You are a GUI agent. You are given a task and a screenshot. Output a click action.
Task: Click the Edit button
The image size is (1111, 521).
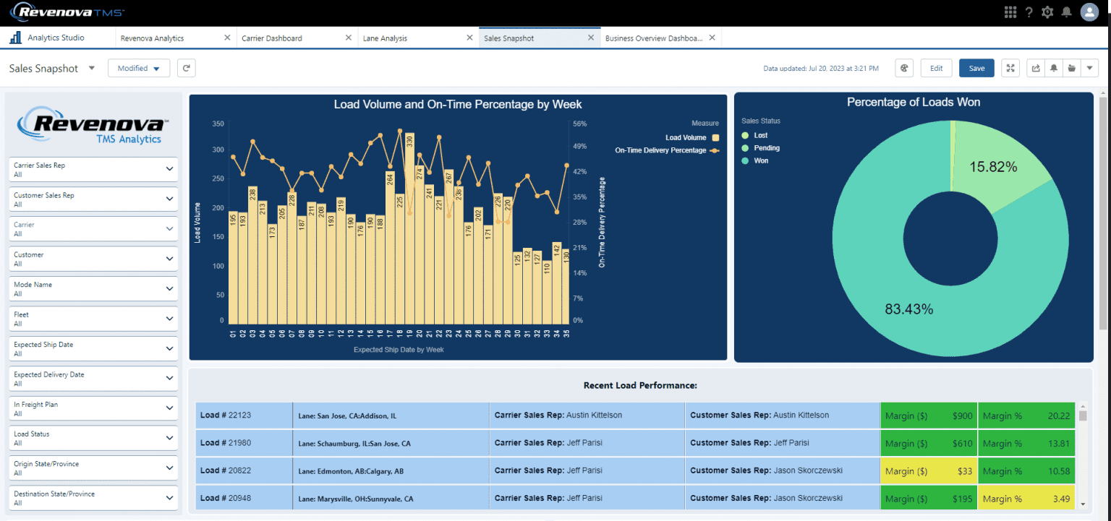[936, 67]
